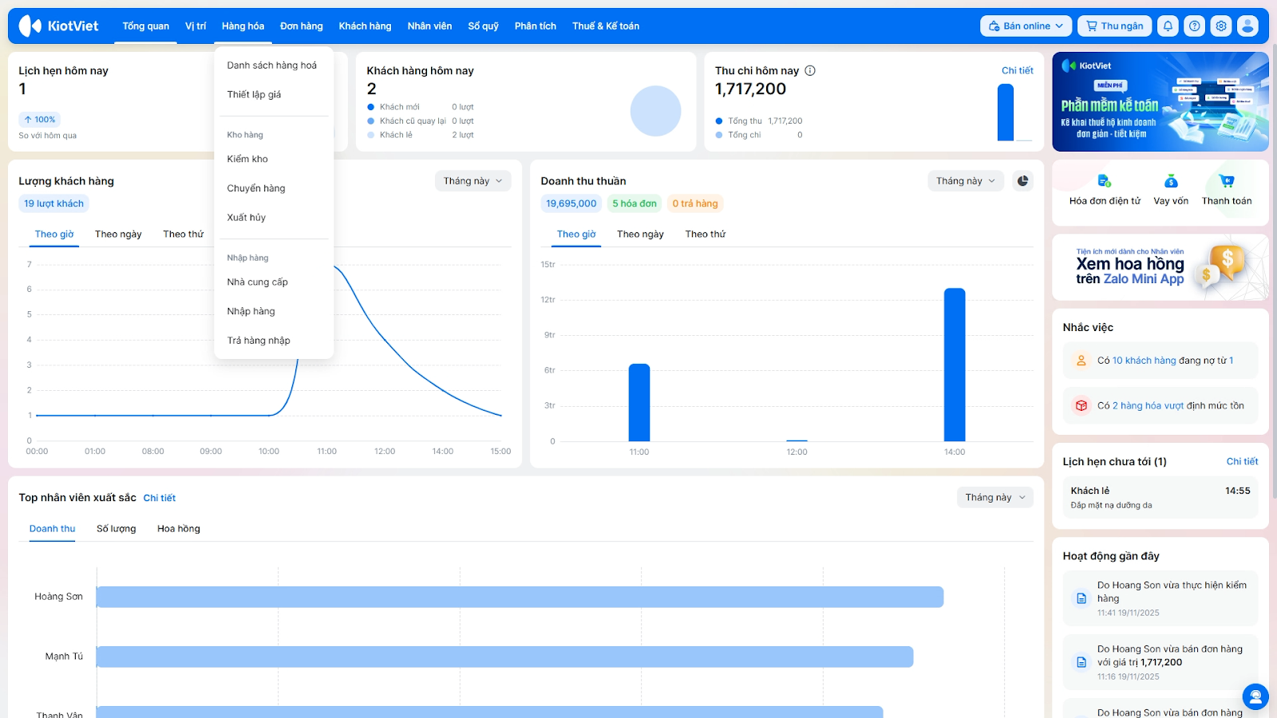Screen dimensions: 1277x718
Task: Select the Số lượng tab
Action: (117, 529)
